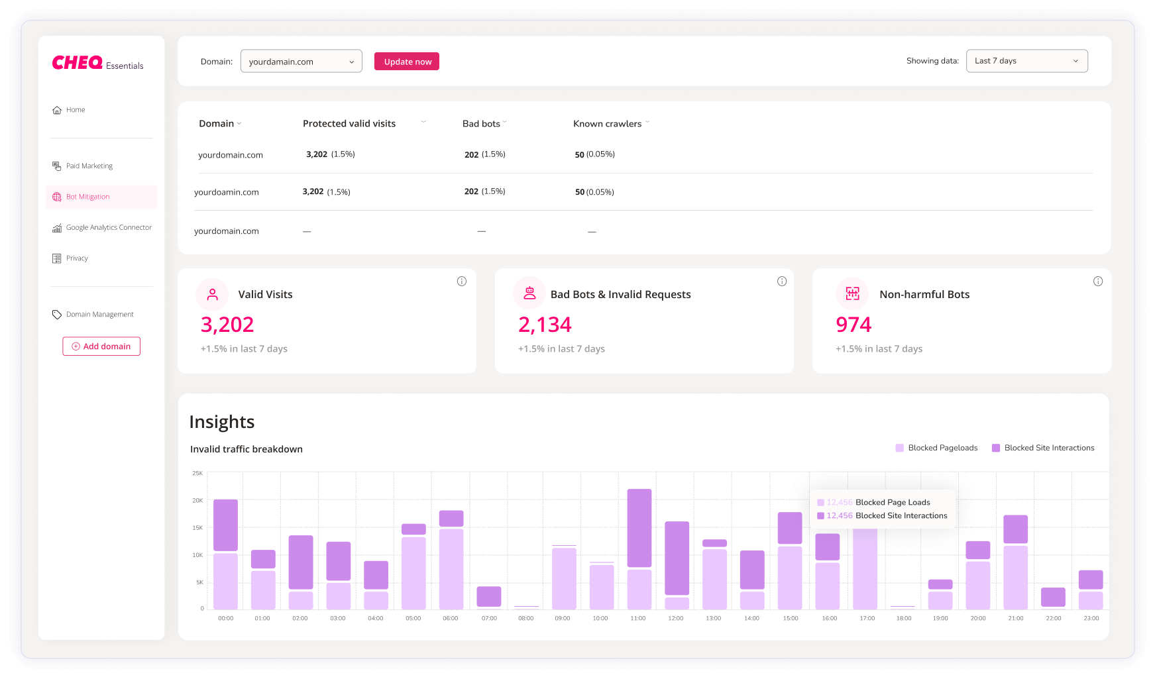Open Domain Management
Image resolution: width=1155 pixels, height=679 pixels.
[99, 314]
